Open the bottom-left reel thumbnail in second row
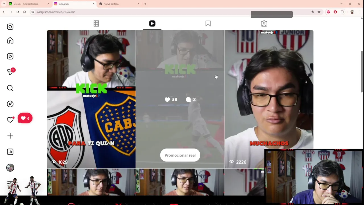The width and height of the screenshot is (364, 205). [x=91, y=182]
